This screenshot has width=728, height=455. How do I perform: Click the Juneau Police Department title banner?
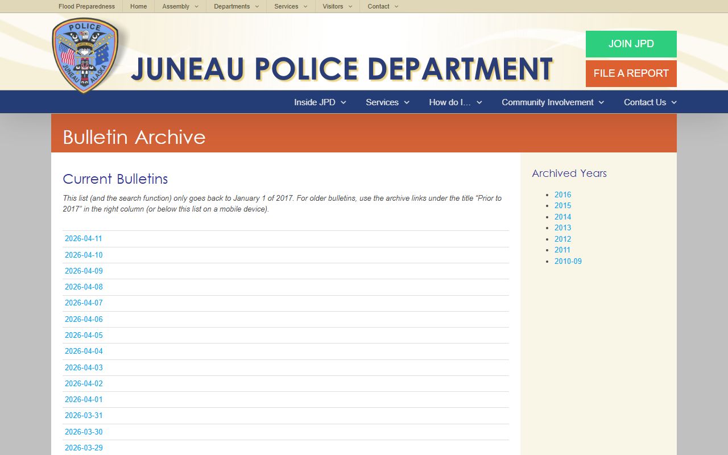(342, 68)
